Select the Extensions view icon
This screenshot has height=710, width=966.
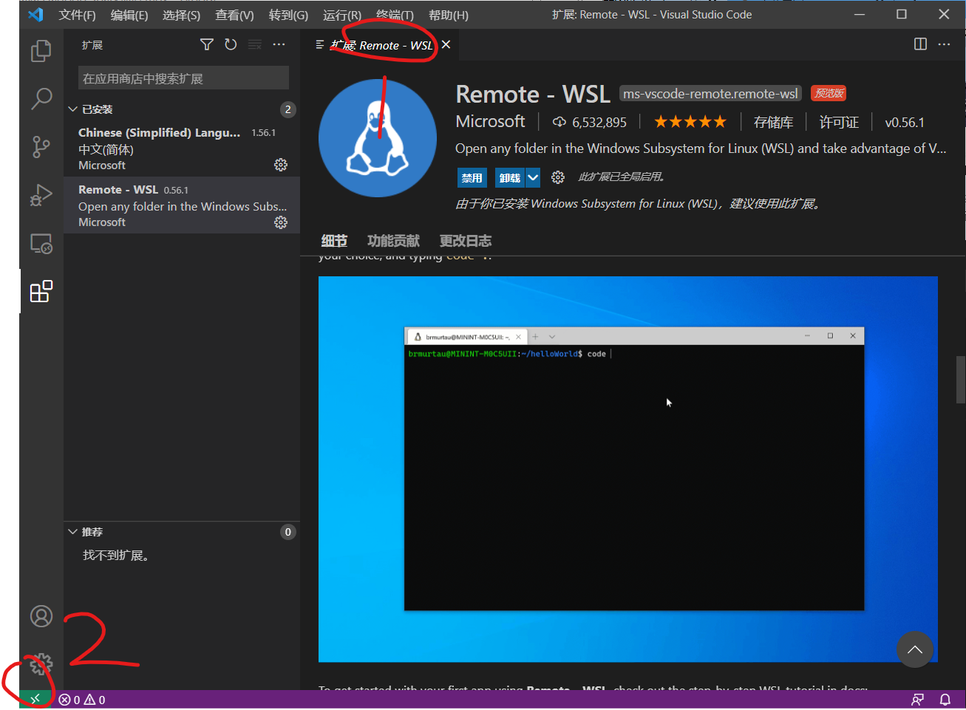point(41,291)
